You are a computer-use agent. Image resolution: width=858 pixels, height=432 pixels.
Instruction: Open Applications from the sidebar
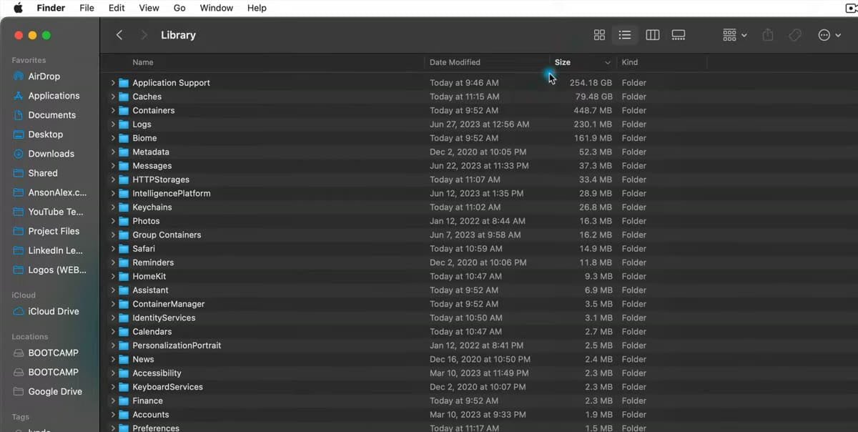click(x=46, y=96)
